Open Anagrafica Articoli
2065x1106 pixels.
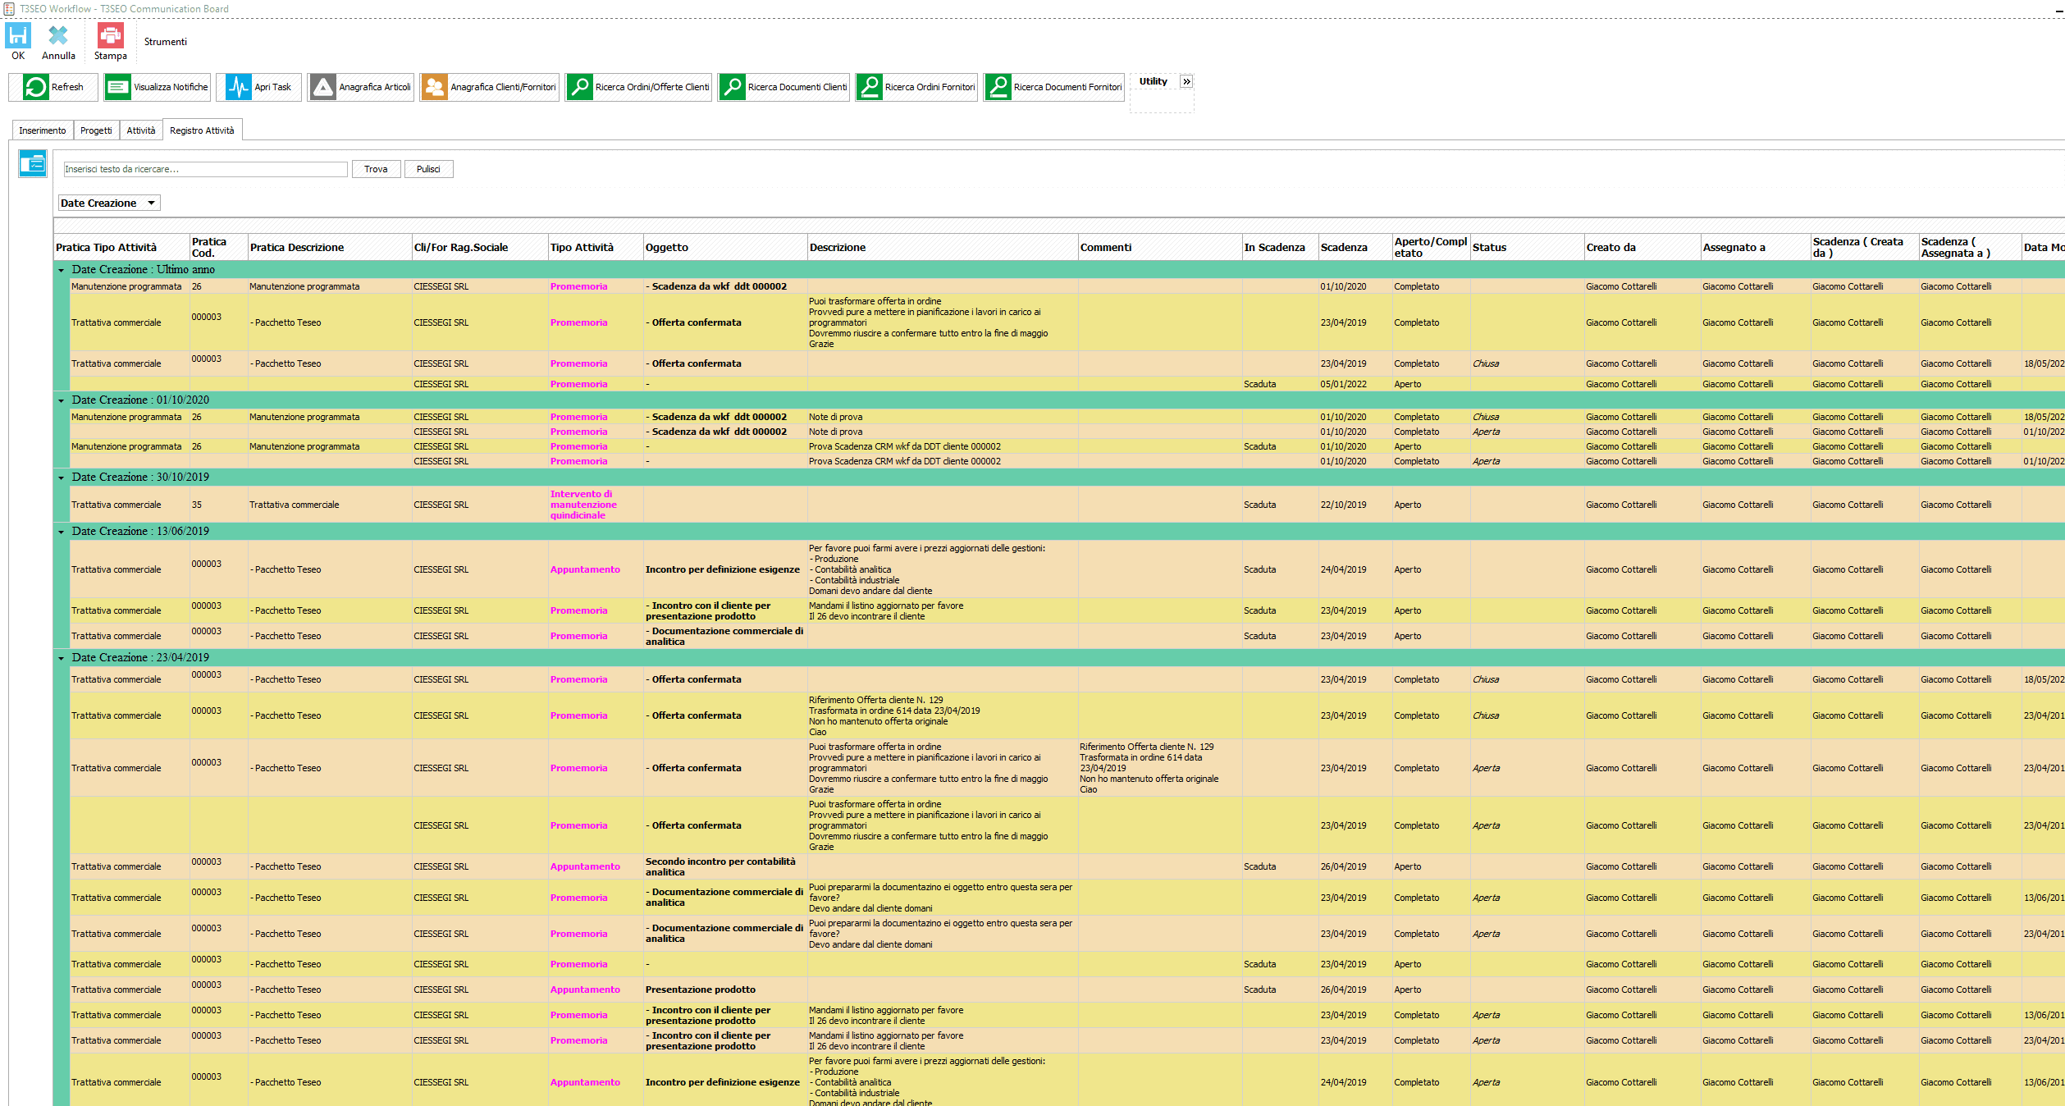(361, 87)
